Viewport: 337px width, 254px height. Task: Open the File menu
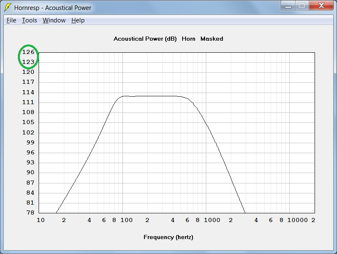click(11, 20)
